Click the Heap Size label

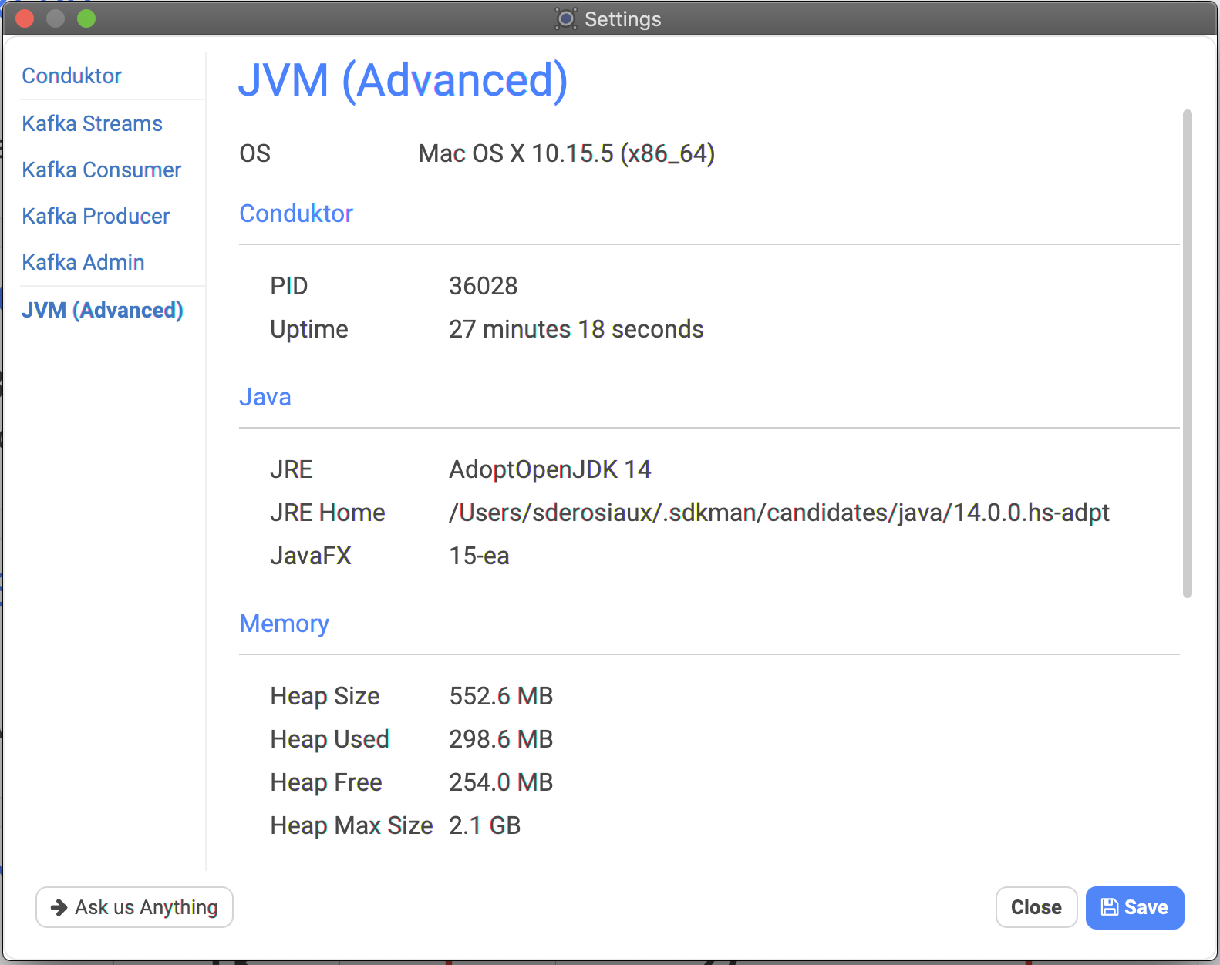(325, 696)
